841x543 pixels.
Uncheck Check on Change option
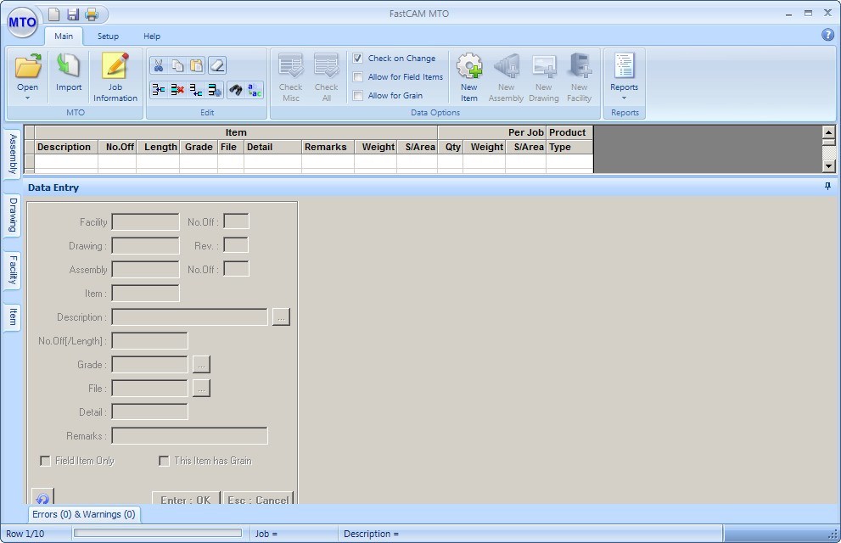358,59
